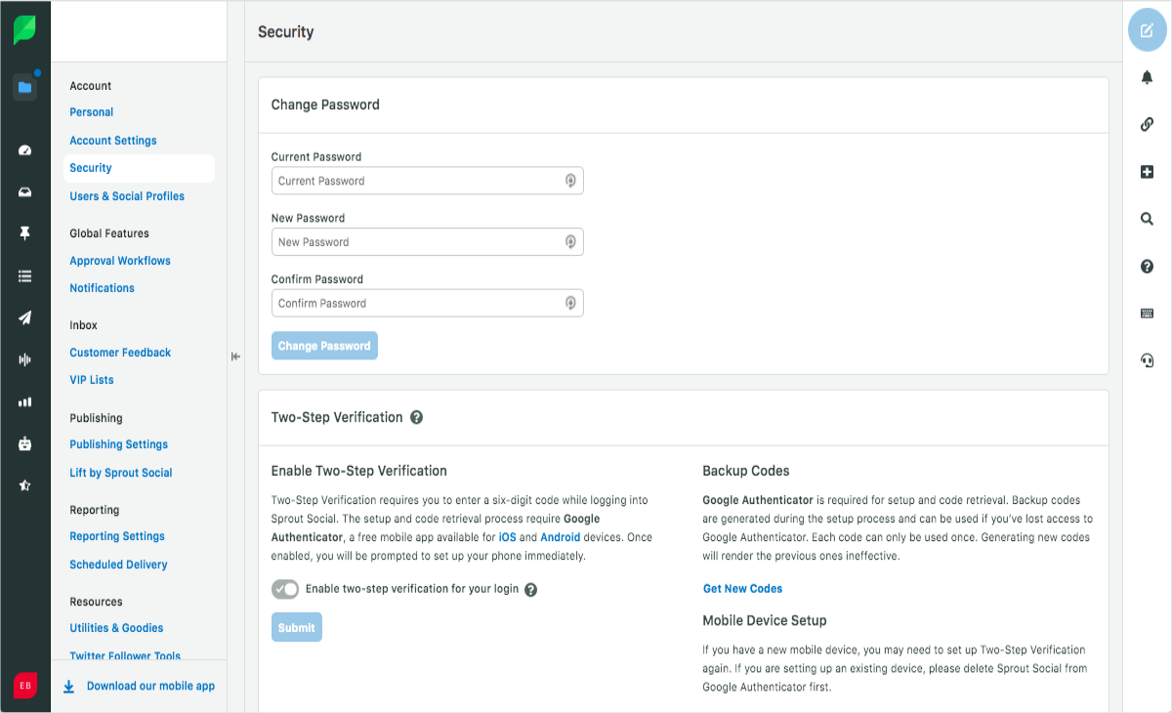Open the Bots robot icon
This screenshot has height=713, width=1172.
(x=25, y=443)
